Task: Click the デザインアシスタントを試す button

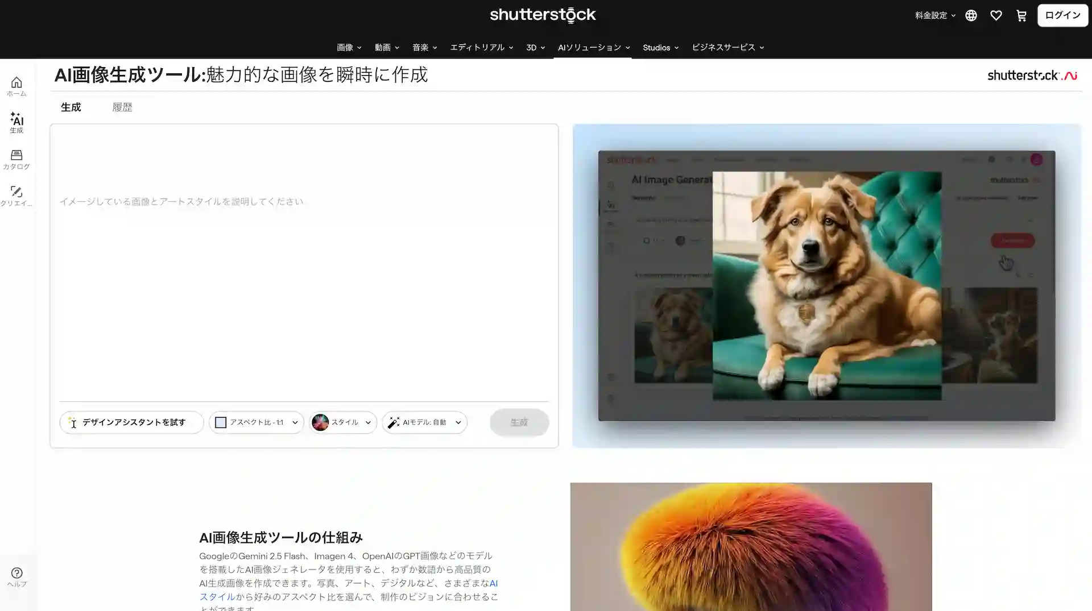Action: [131, 422]
